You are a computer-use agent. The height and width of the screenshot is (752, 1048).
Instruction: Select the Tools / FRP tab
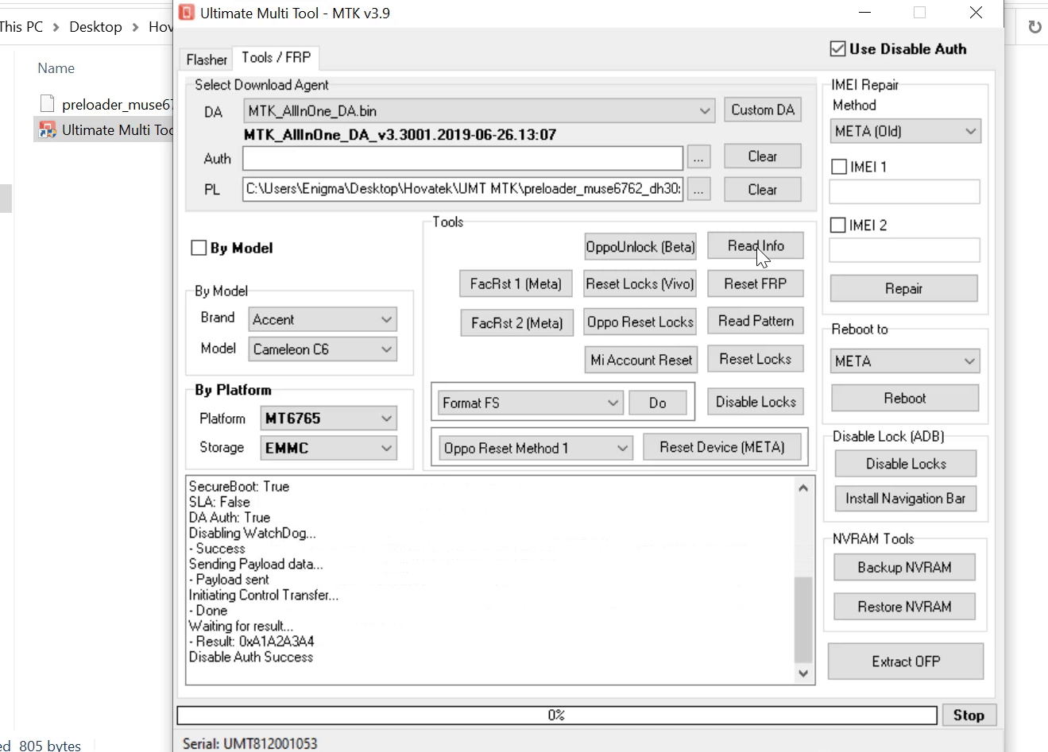tap(275, 56)
